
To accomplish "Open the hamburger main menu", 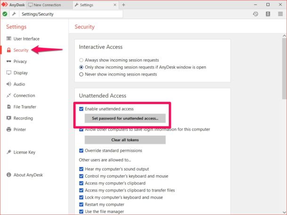I will tap(280, 14).
